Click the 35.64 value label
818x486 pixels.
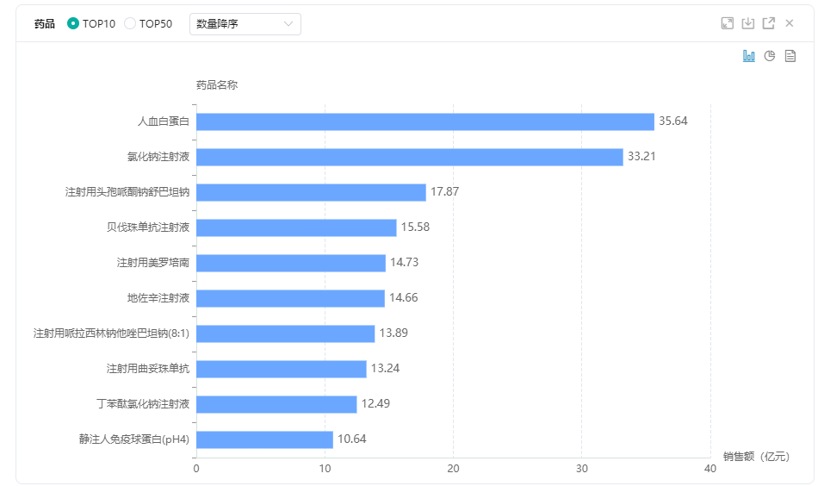673,121
